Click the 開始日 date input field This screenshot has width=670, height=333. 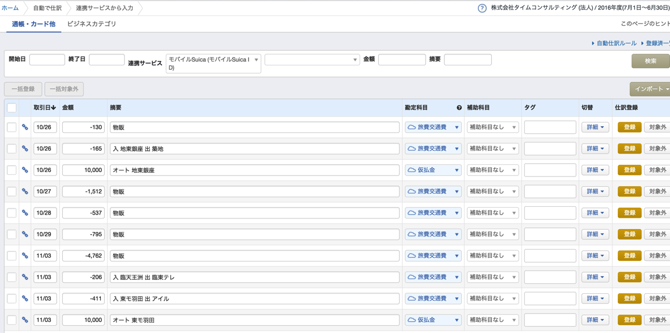(x=47, y=59)
